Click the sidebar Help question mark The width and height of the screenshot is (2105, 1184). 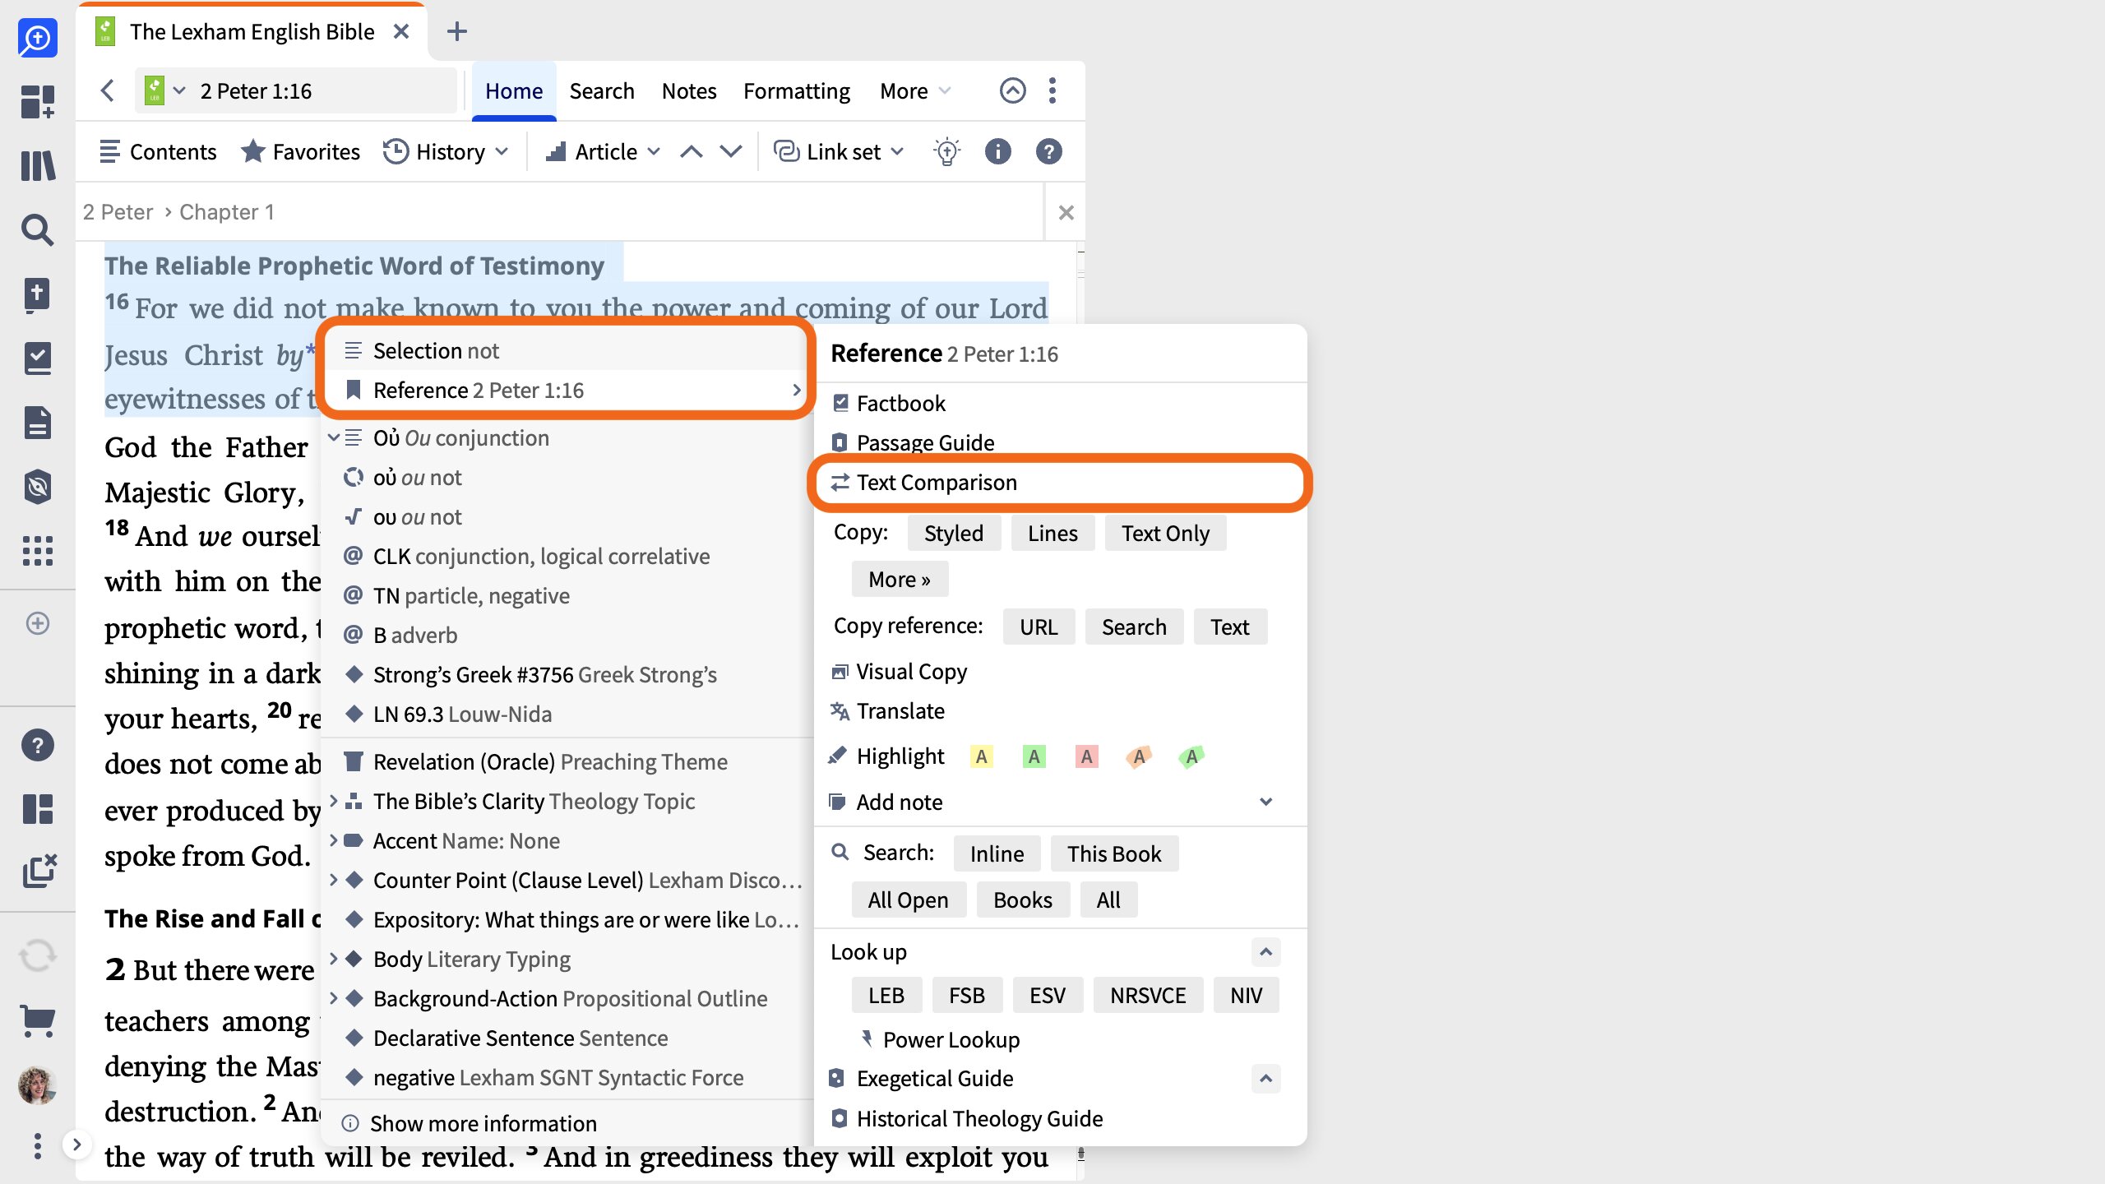pyautogui.click(x=38, y=745)
